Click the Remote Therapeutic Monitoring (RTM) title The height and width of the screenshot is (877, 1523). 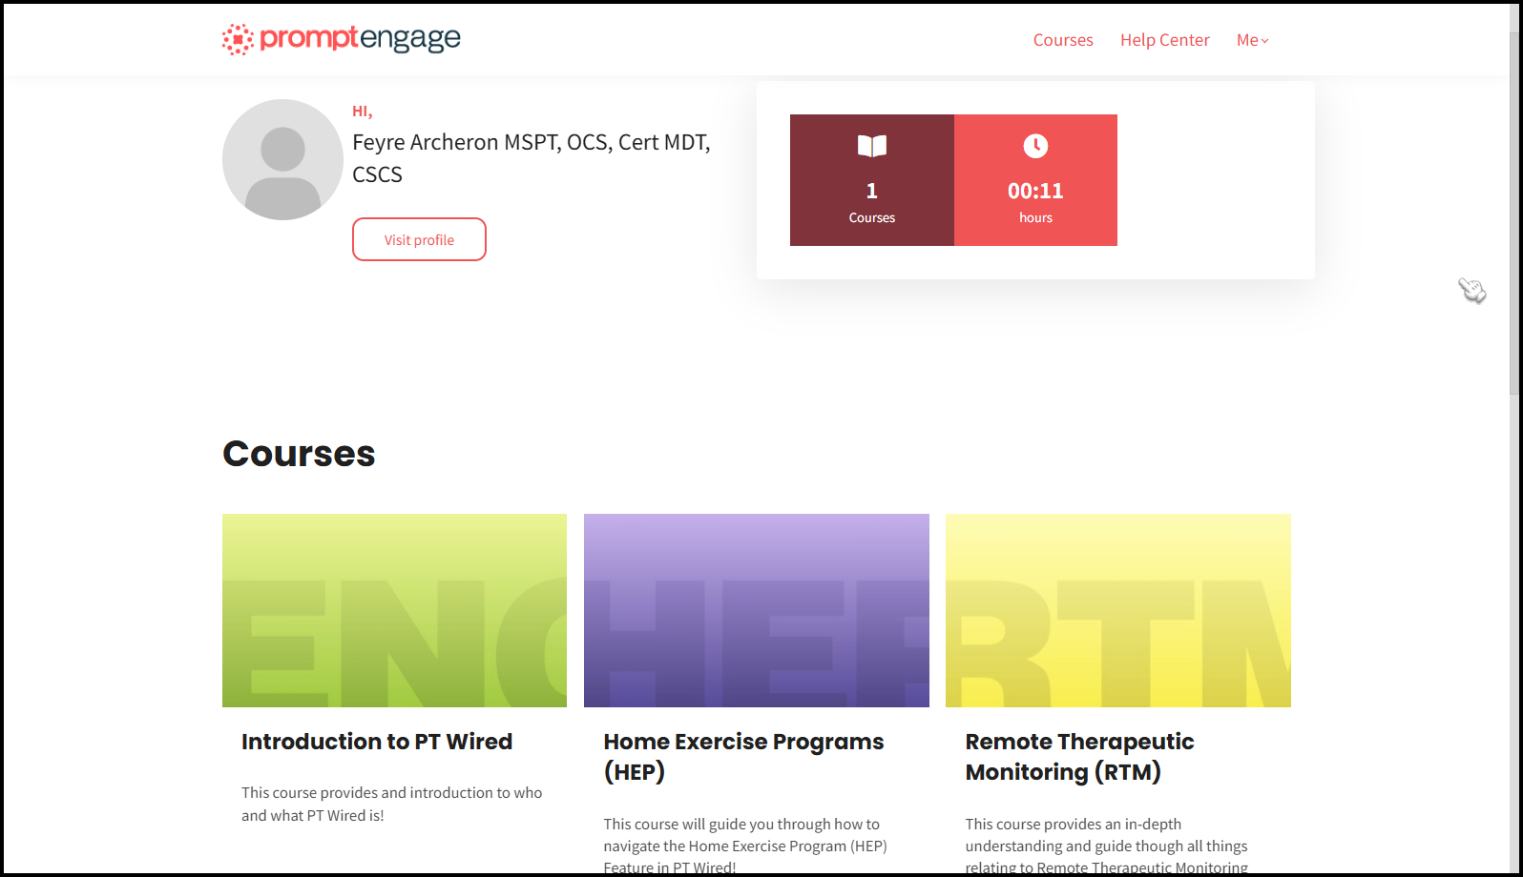[x=1079, y=757]
